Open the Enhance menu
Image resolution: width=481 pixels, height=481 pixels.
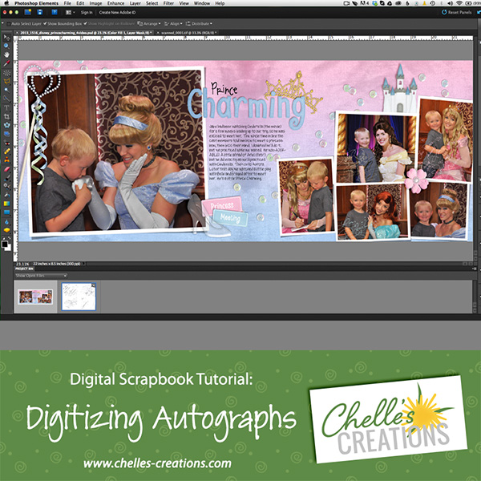[x=115, y=3]
